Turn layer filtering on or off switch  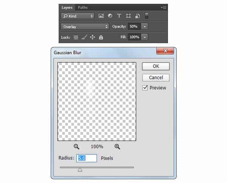146,16
